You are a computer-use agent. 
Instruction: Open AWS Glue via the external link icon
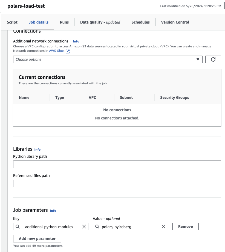pos(68,51)
